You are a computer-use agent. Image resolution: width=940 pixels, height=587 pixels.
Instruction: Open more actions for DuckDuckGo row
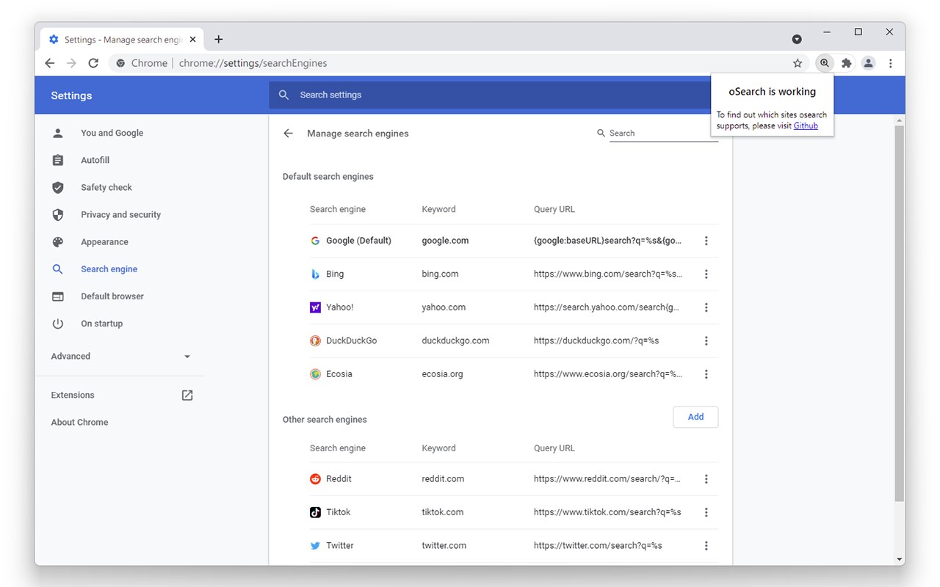pos(706,341)
